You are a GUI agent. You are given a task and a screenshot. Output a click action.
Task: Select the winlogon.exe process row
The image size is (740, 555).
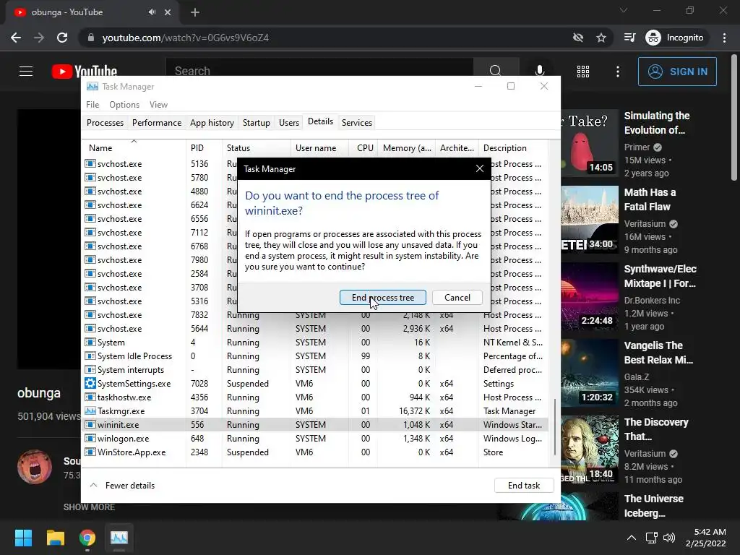315,439
